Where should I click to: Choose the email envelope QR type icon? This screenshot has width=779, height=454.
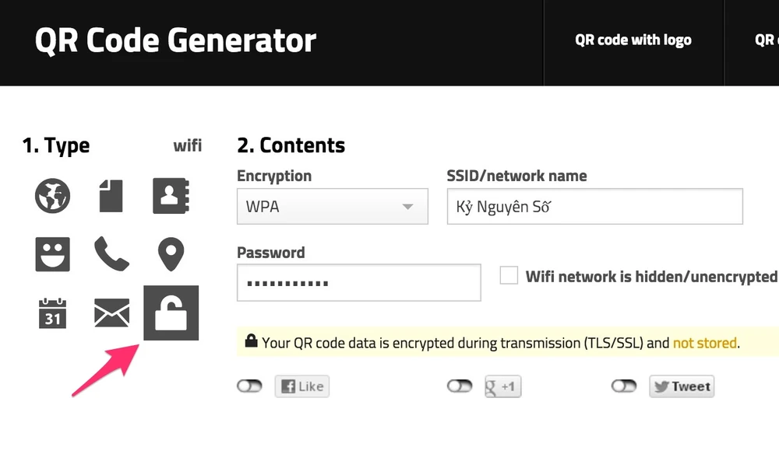pyautogui.click(x=111, y=313)
